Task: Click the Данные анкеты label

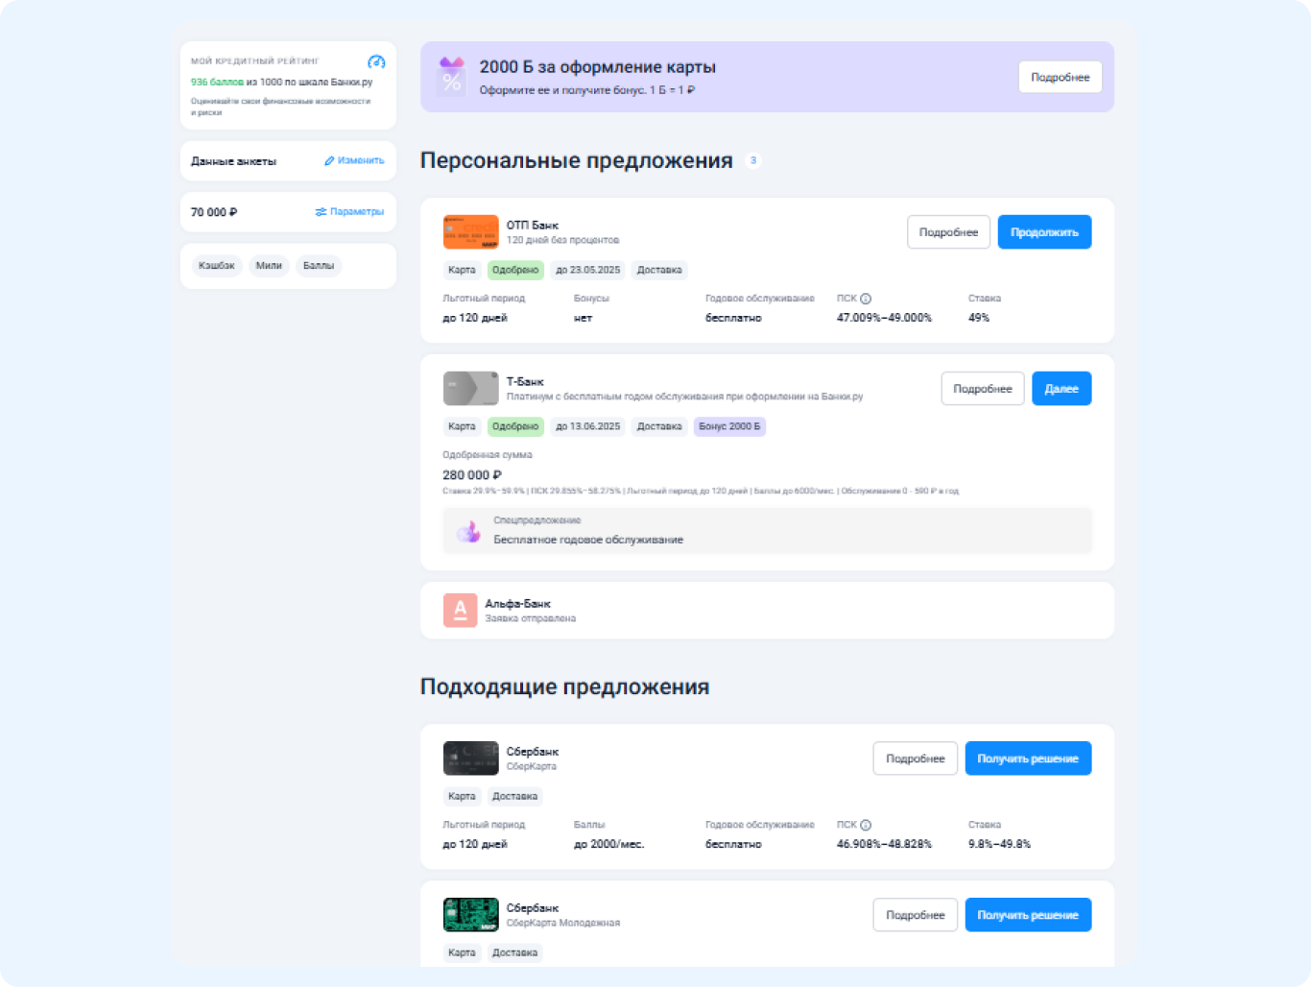Action: [x=233, y=161]
